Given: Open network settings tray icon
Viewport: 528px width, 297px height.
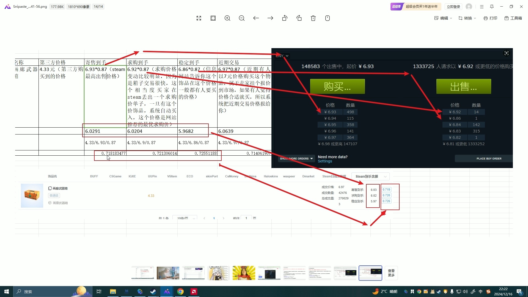Looking at the screenshot, I should click(x=459, y=291).
